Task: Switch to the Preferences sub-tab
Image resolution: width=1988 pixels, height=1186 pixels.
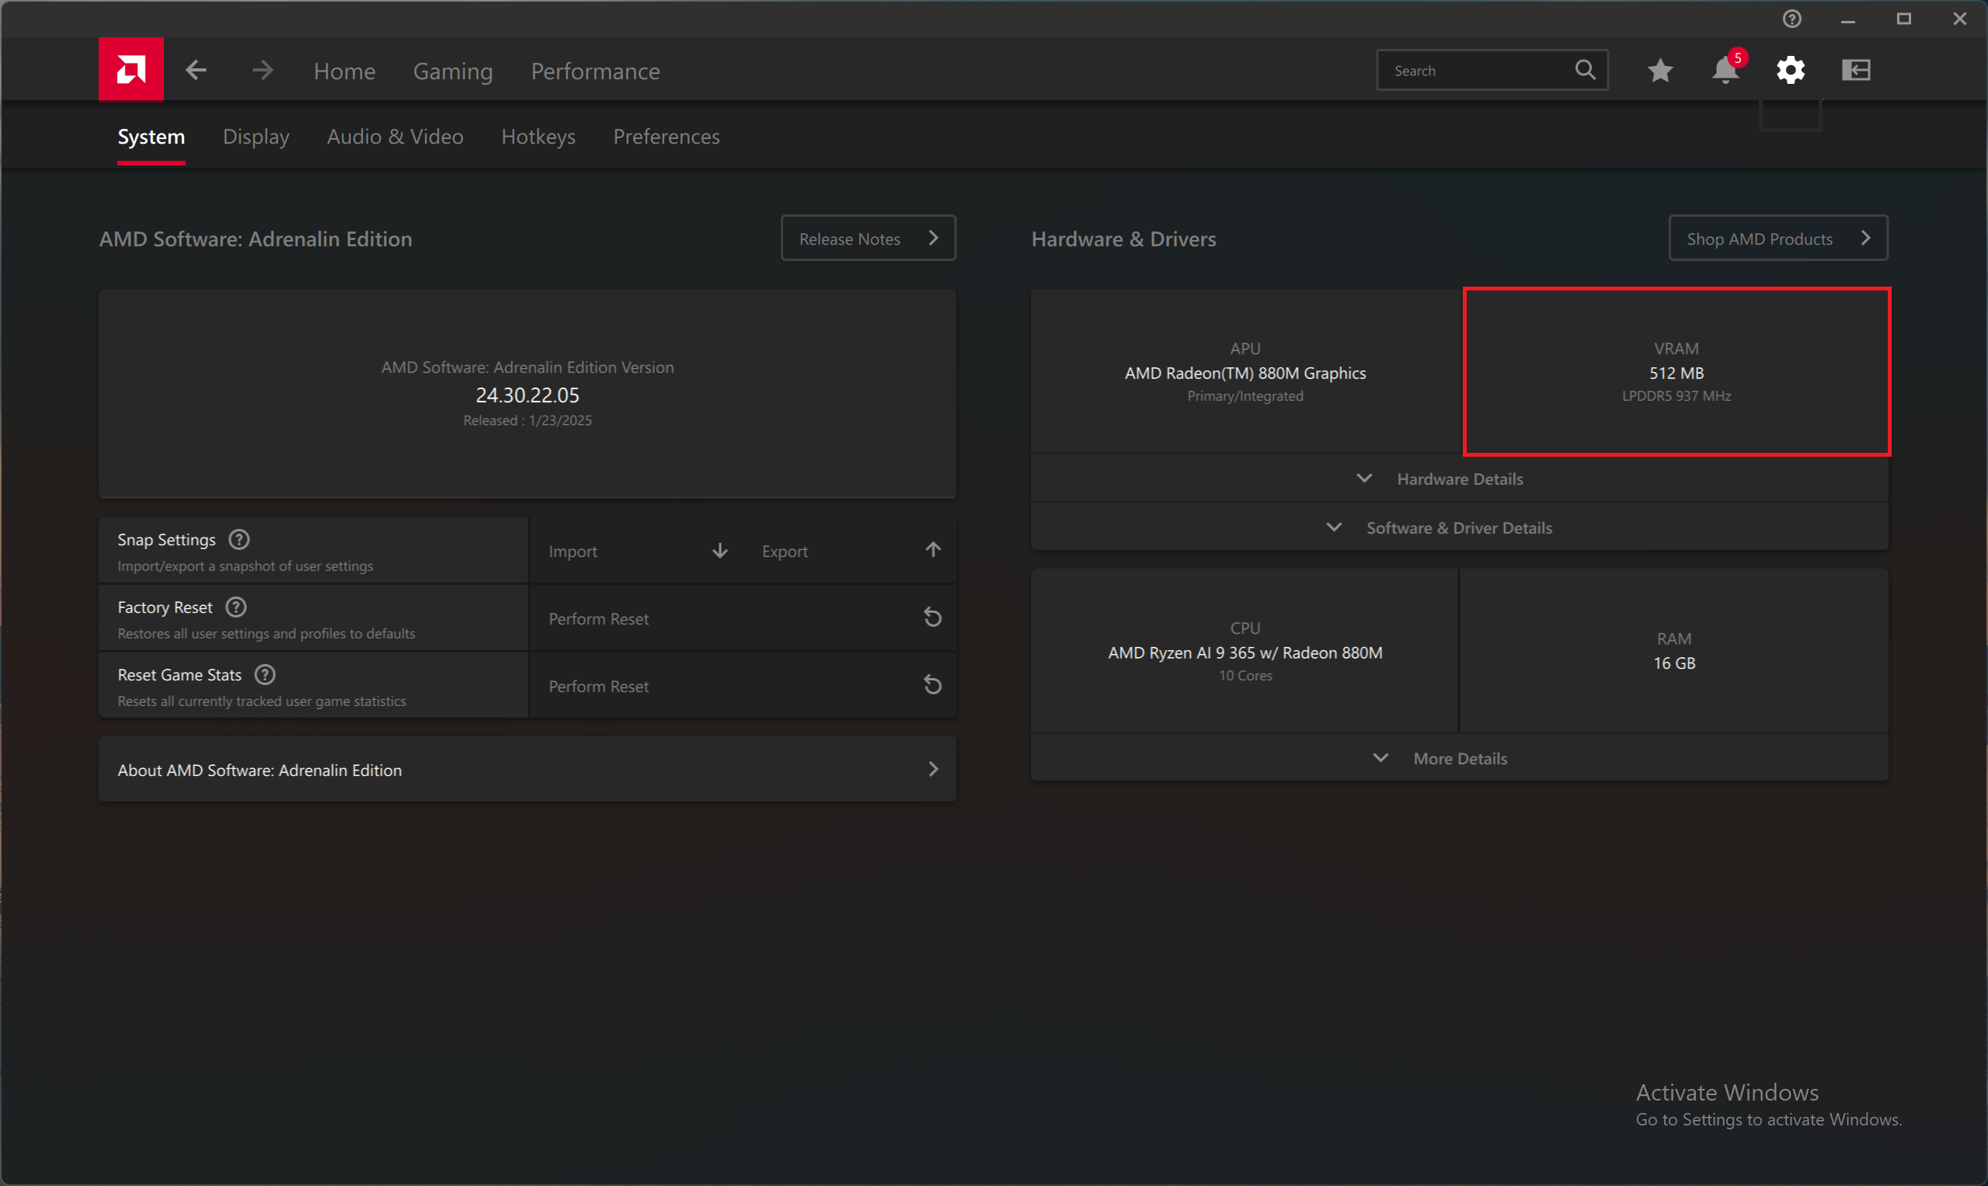Action: (667, 137)
